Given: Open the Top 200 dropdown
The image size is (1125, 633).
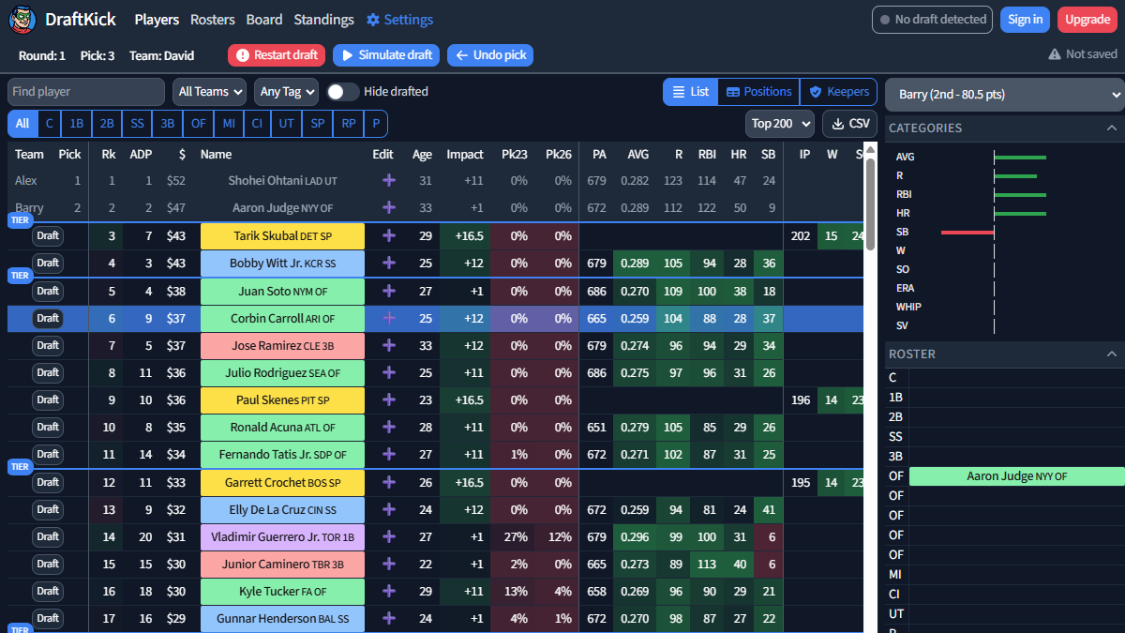Looking at the screenshot, I should click(x=780, y=124).
